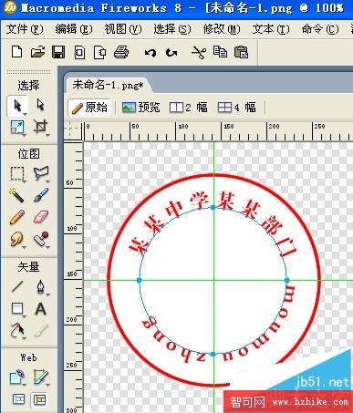Select the Line tool
Screen dimensions: 353x413
(x=17, y=286)
